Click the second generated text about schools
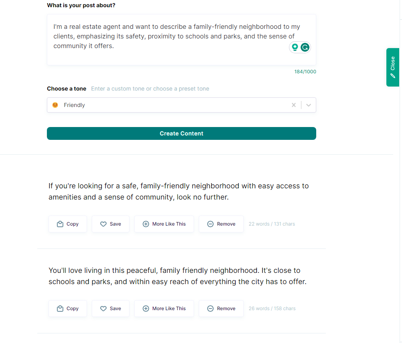Image resolution: width=402 pixels, height=343 pixels. coord(177,276)
